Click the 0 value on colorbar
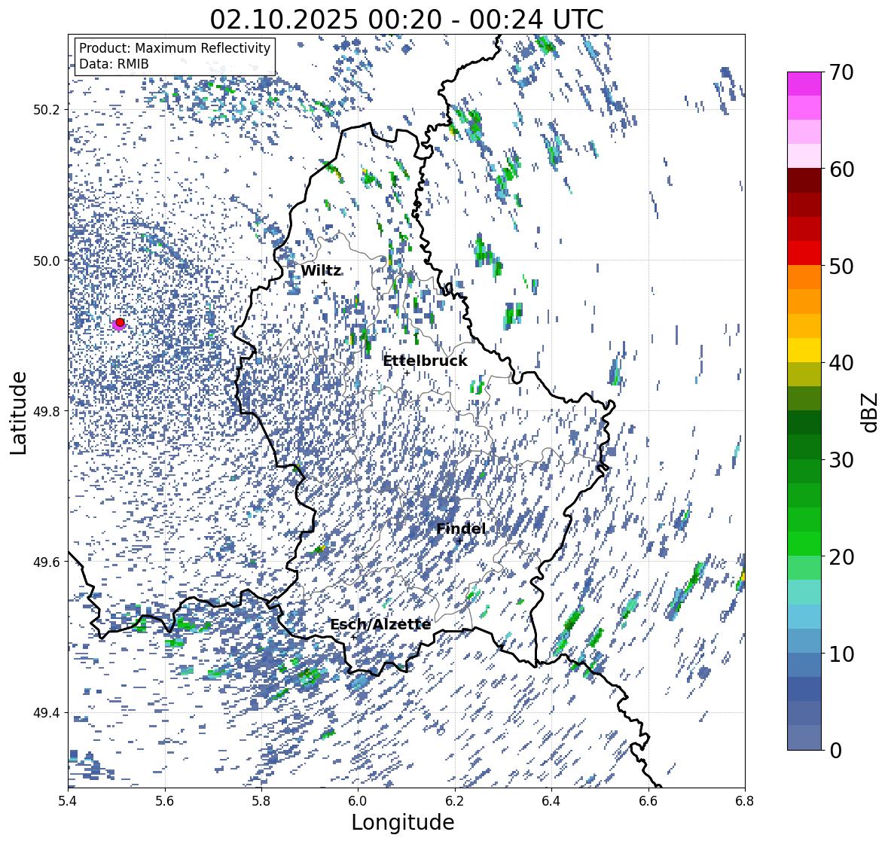The height and width of the screenshot is (841, 888). pyautogui.click(x=836, y=751)
